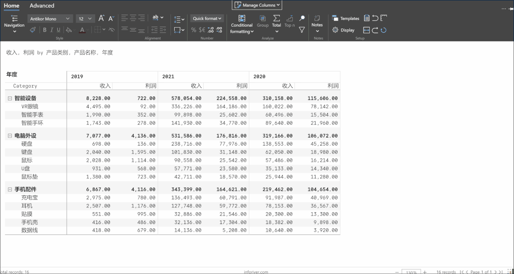Toggle italic formatting
This screenshot has width=514, height=274.
tap(52, 30)
